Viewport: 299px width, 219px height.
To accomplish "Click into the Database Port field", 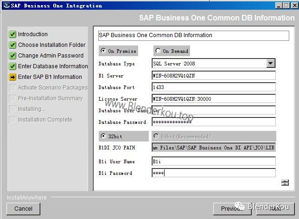I will click(x=214, y=87).
